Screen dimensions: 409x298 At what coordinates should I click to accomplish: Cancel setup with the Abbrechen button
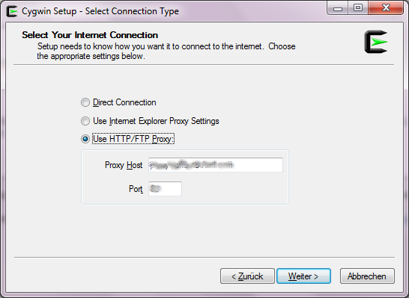tap(367, 276)
